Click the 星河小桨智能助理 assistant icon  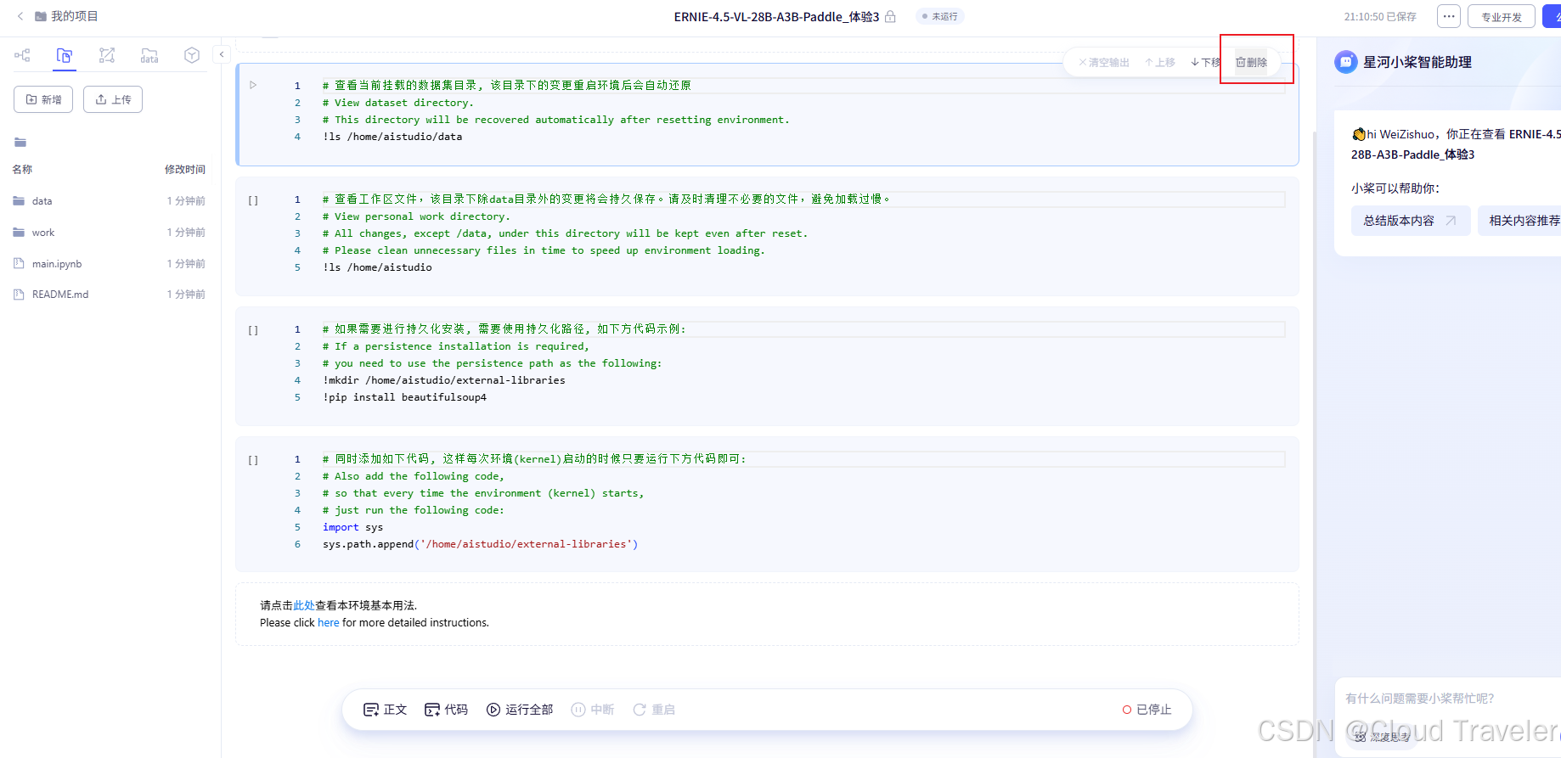pos(1346,62)
